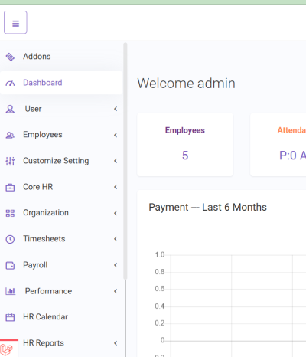
Task: Open the Timesheets menu label
Action: pyautogui.click(x=44, y=239)
